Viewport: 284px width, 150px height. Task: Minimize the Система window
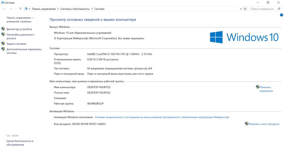pos(258,3)
